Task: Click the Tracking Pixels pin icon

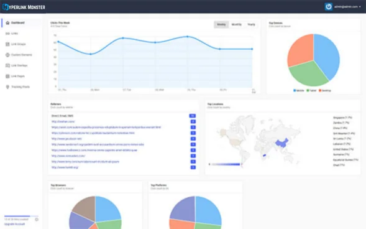Action: click(x=7, y=86)
